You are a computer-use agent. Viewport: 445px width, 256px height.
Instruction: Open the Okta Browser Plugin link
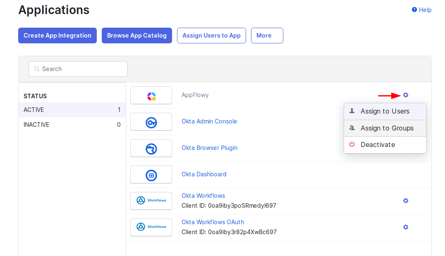[209, 148]
